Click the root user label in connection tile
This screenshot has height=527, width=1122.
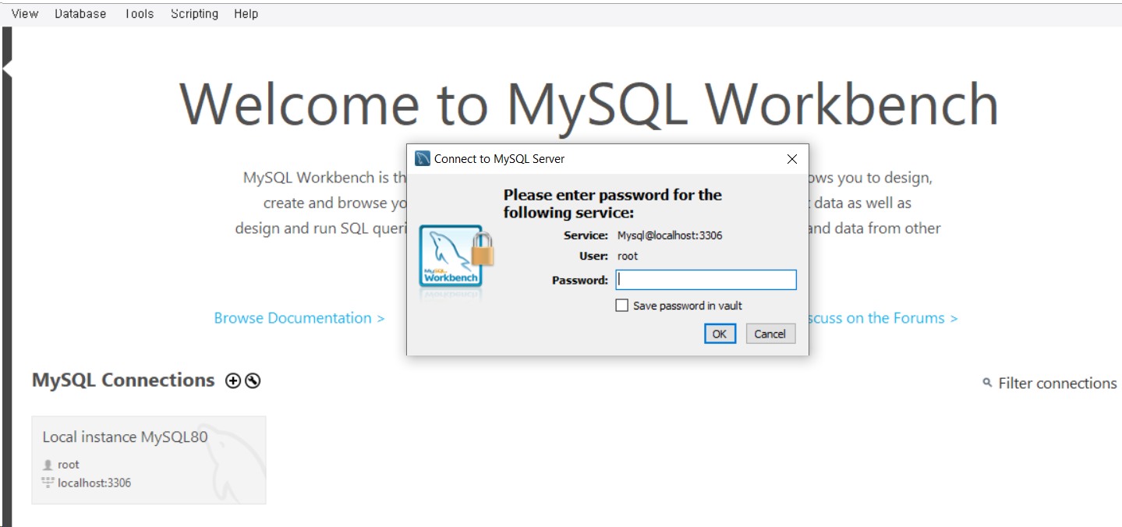[x=69, y=465]
